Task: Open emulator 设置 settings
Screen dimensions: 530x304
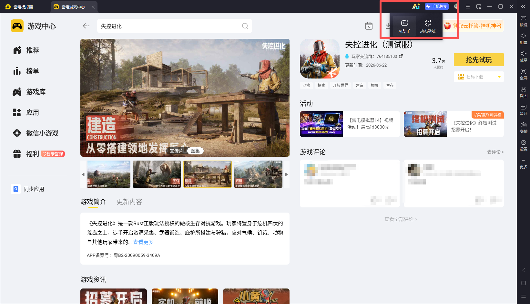Action: (x=524, y=146)
